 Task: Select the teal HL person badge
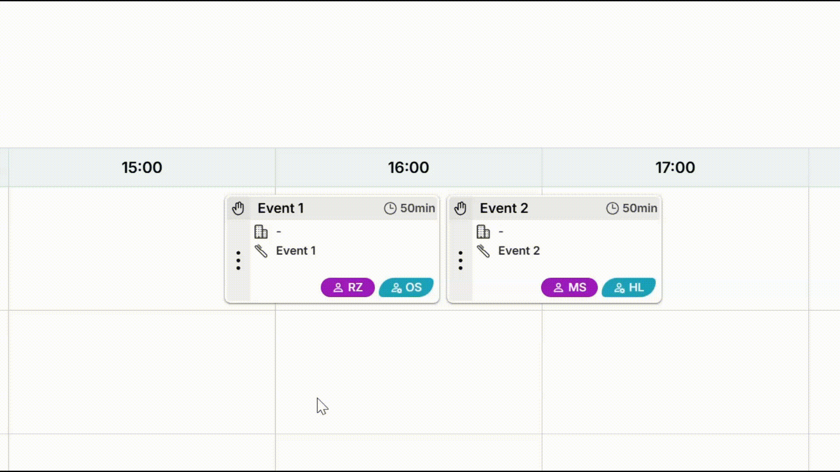pos(629,288)
